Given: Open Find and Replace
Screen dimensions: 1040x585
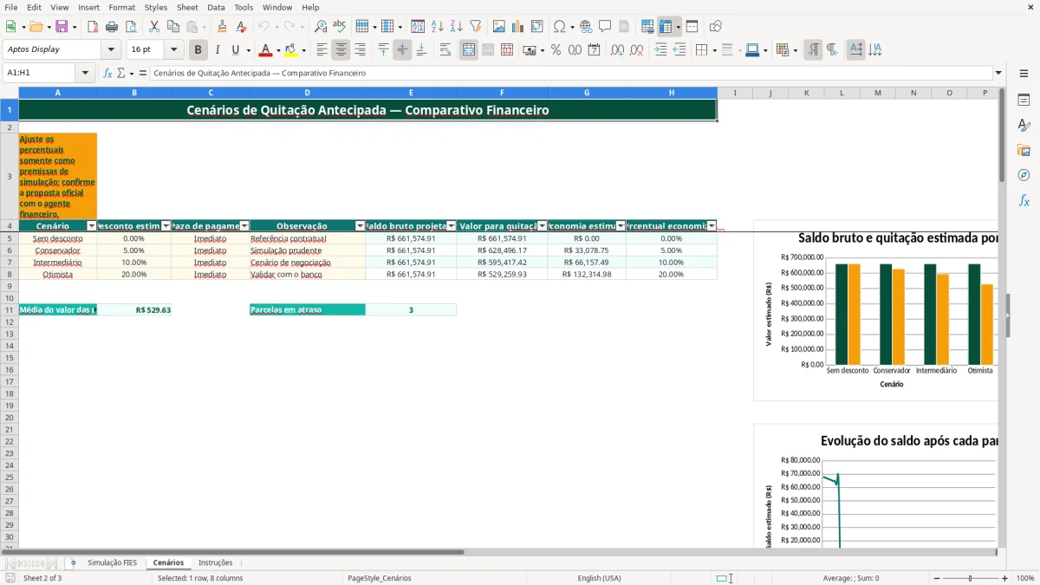Looking at the screenshot, I should 321,27.
